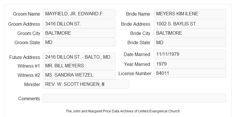Click the empty Comments field
The image size is (232, 117).
pos(135,98)
